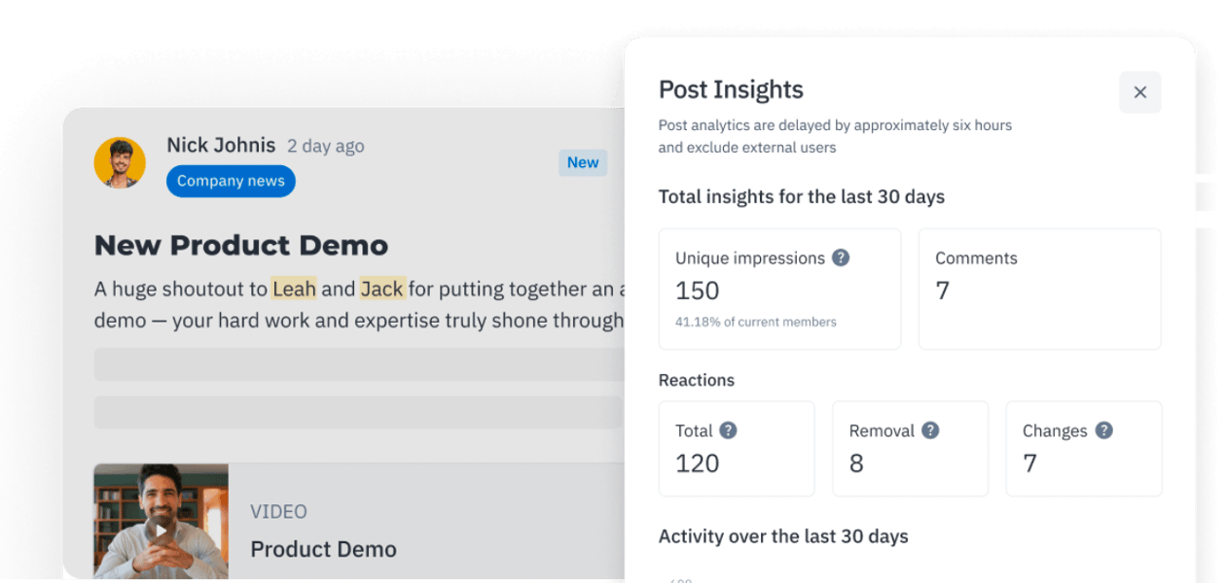Click the Total reactions count 120
The width and height of the screenshot is (1225, 583).
(695, 463)
